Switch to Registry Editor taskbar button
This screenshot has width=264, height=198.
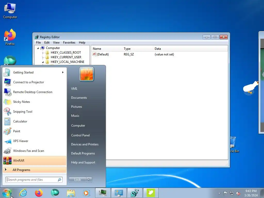click(135, 193)
